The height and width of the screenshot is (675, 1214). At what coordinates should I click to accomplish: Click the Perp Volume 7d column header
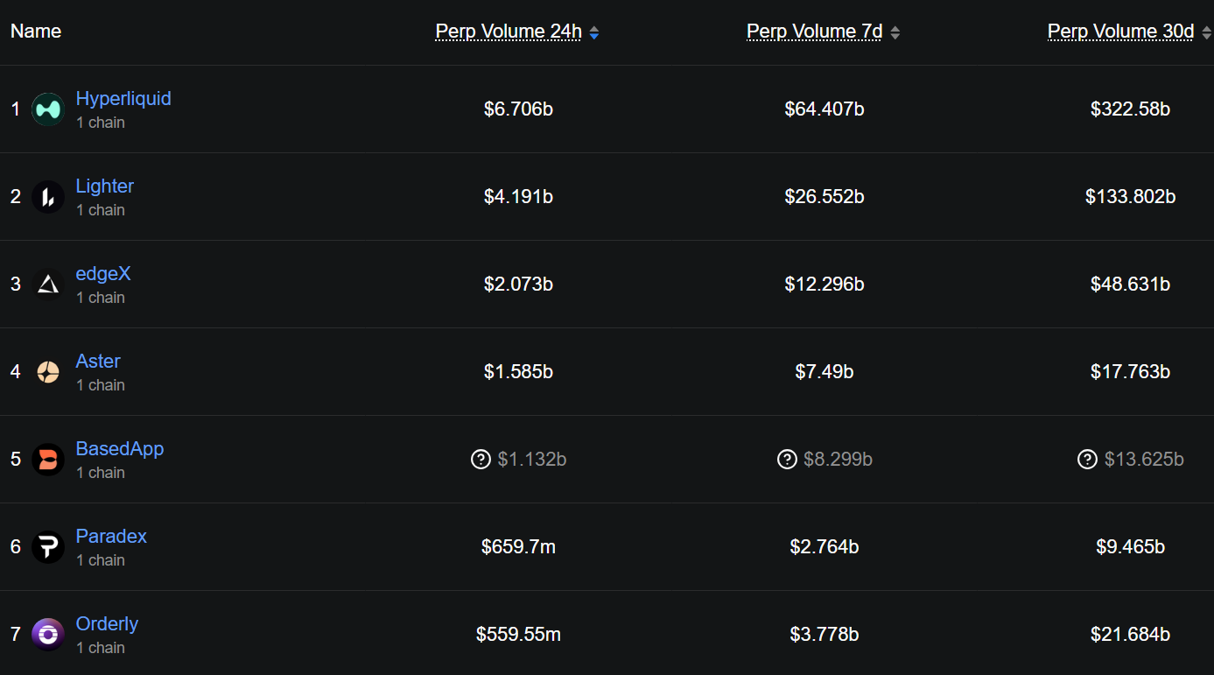814,32
